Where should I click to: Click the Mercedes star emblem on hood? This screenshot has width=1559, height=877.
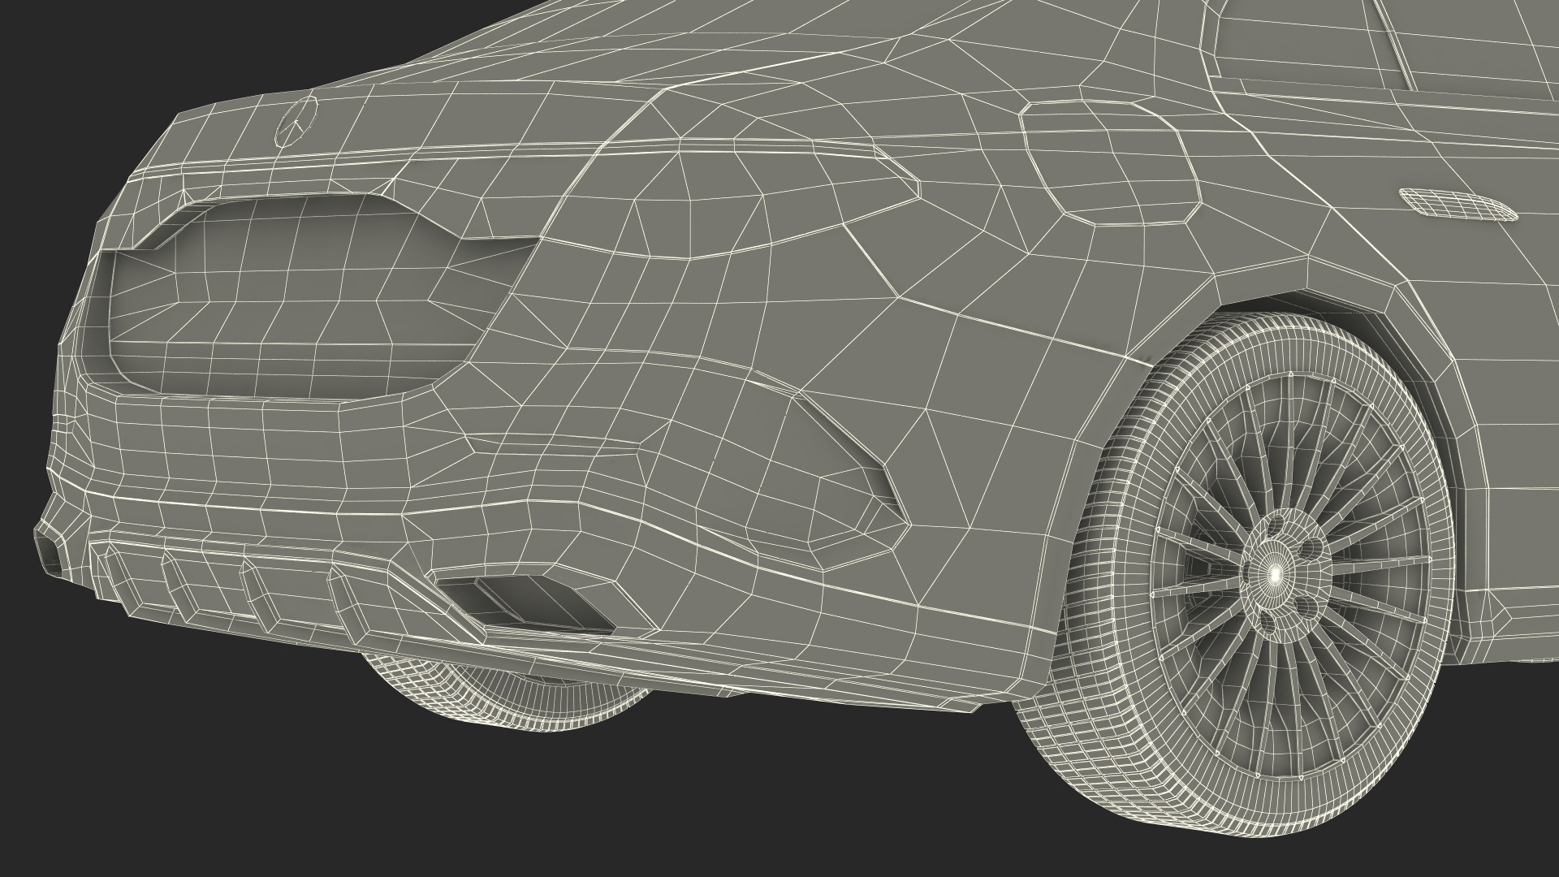pyautogui.click(x=296, y=123)
